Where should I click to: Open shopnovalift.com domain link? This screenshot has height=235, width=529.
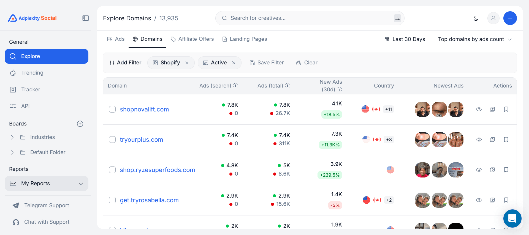click(144, 110)
